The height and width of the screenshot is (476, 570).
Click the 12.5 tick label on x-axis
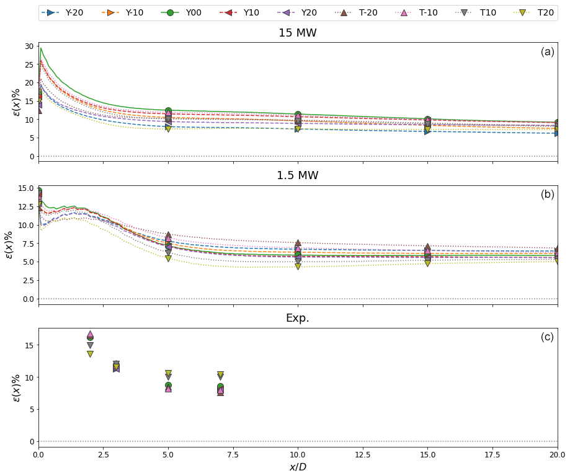(363, 455)
